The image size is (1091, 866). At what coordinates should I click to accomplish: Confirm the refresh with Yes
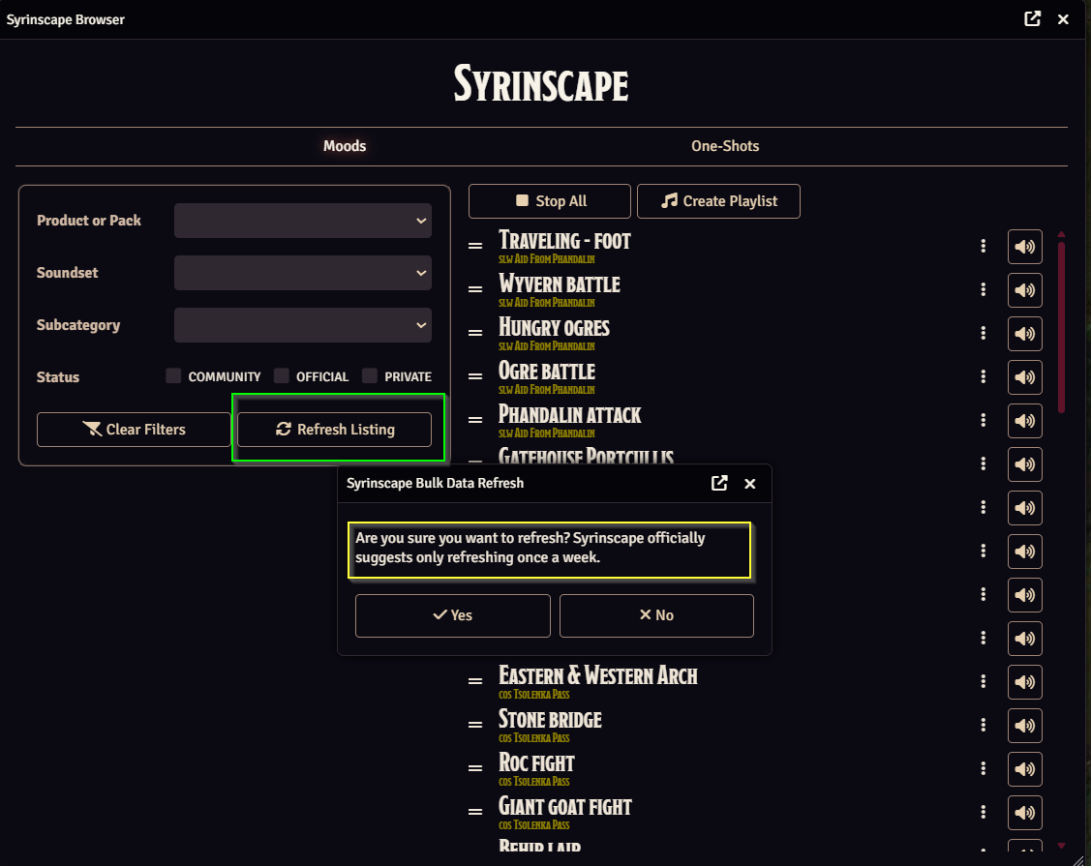pos(453,615)
